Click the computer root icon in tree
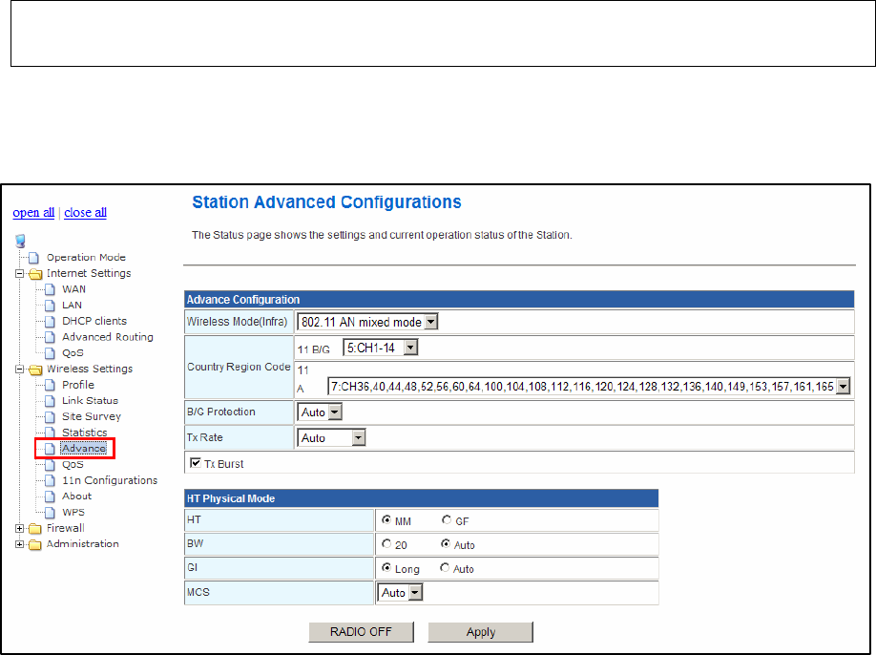Screen dimensions: 876x655 (x=21, y=241)
